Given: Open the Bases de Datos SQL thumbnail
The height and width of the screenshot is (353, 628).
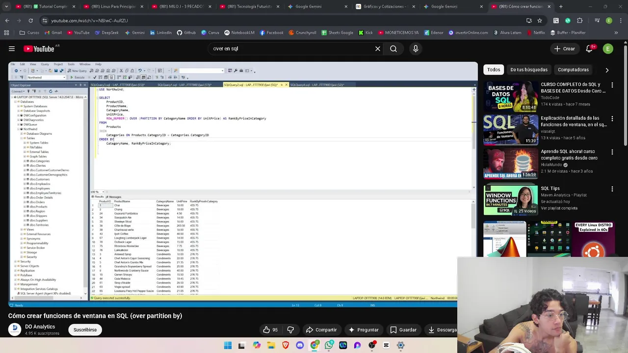Looking at the screenshot, I should point(510,97).
